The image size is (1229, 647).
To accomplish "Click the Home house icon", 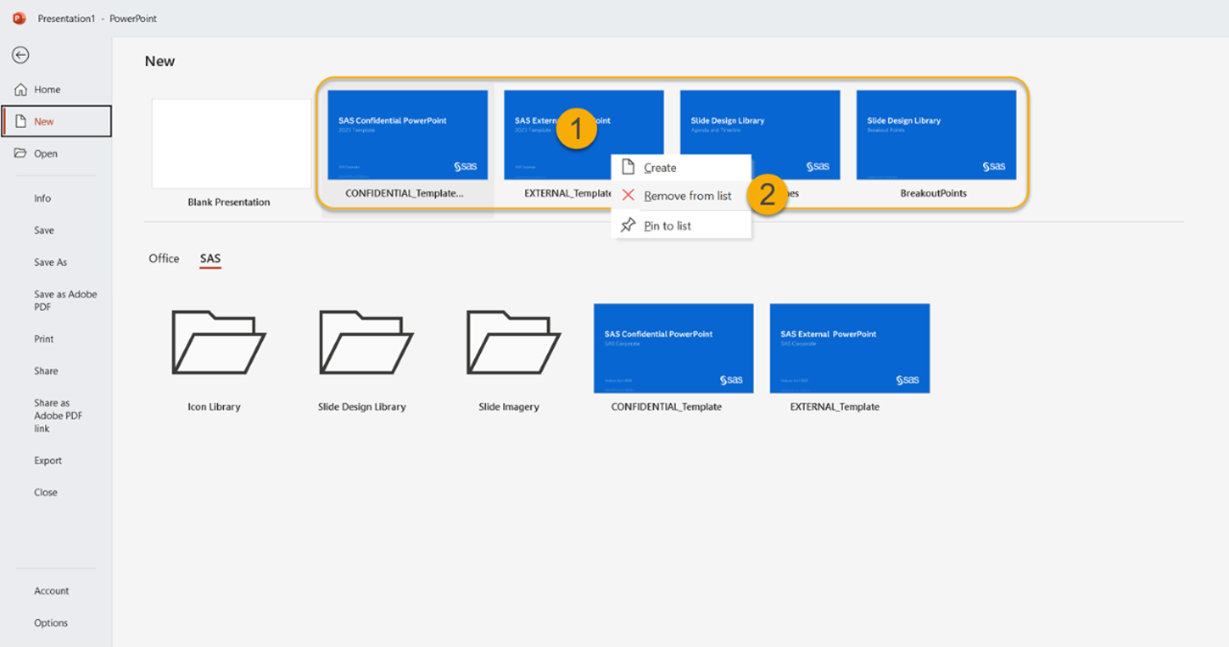I will tap(20, 89).
